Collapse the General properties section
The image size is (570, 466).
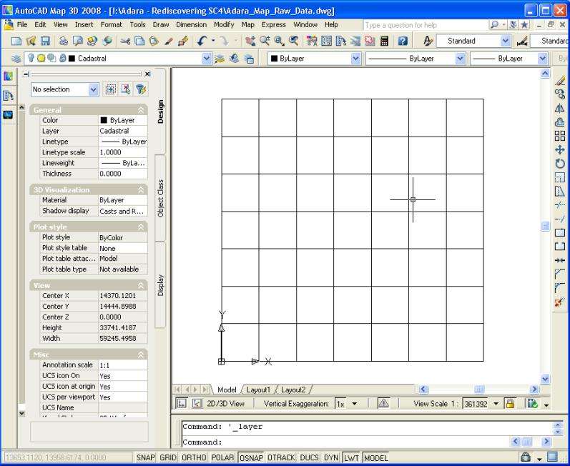tap(141, 110)
